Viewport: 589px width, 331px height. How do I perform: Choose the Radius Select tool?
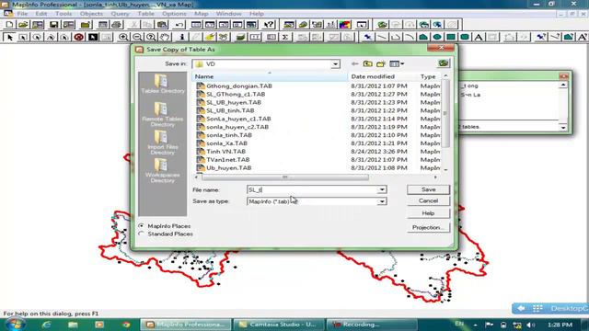coord(37,37)
